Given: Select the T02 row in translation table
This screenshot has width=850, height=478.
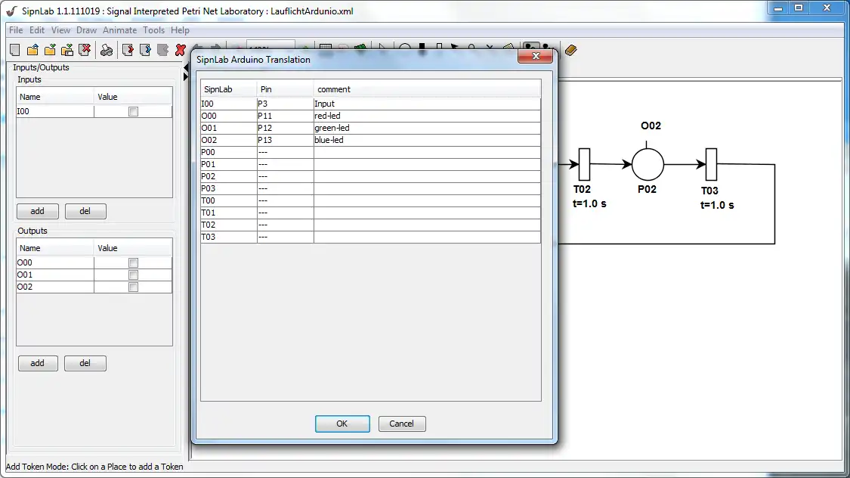Looking at the screenshot, I should pos(371,225).
